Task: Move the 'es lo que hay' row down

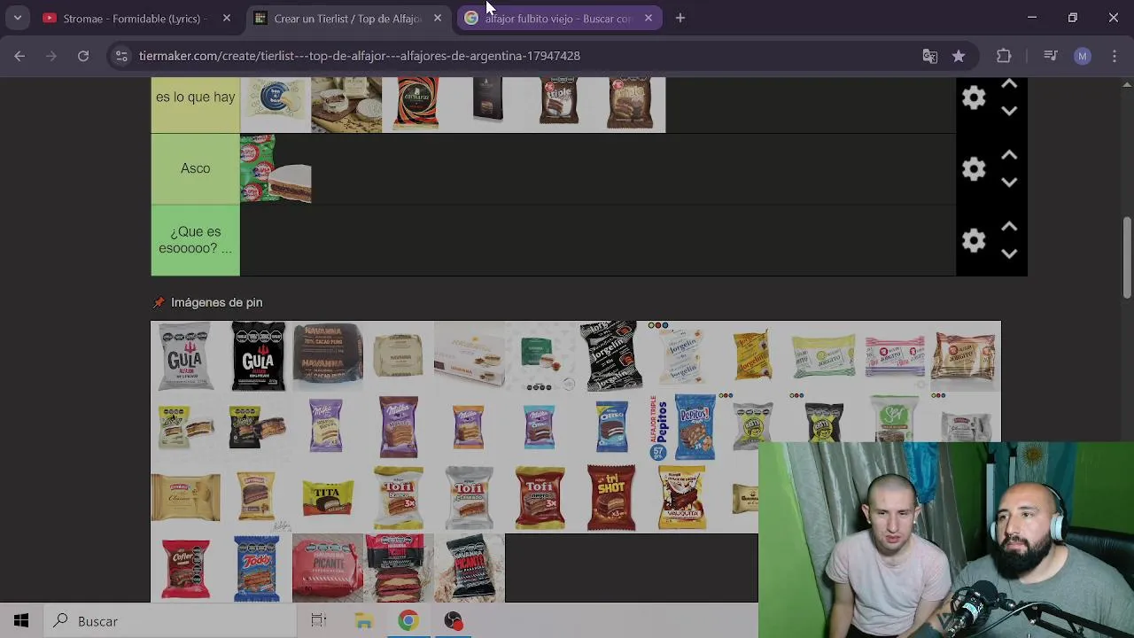Action: point(1009,111)
